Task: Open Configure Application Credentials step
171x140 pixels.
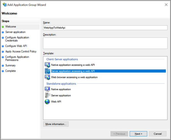Action: [17, 39]
